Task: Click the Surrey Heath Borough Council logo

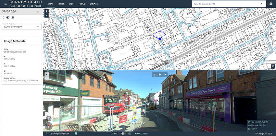Action: point(26,4)
